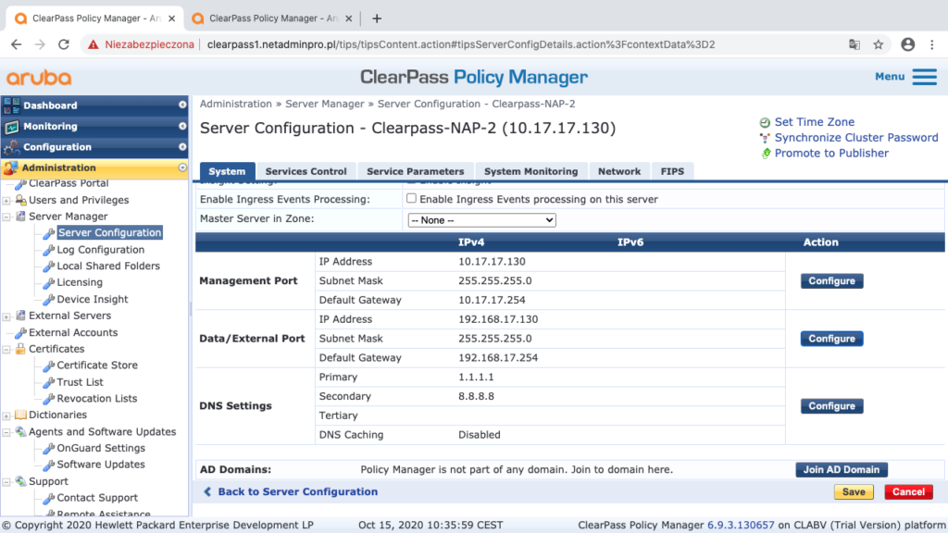Collapse the Server Manager tree node
Screen dimensions: 948x533
click(x=6, y=217)
